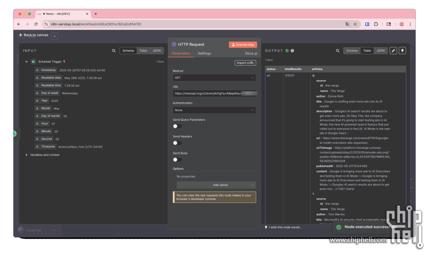Image resolution: width=429 pixels, height=255 pixels.
Task: Edit output with the pencil icon
Action: tap(393, 51)
